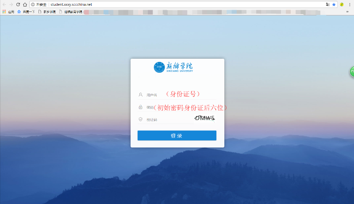Click the browser back arrow
The image size is (354, 204).
coord(4,4)
